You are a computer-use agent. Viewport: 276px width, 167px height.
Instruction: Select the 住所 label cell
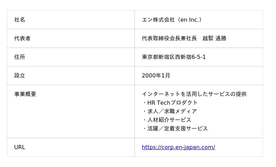coord(20,57)
